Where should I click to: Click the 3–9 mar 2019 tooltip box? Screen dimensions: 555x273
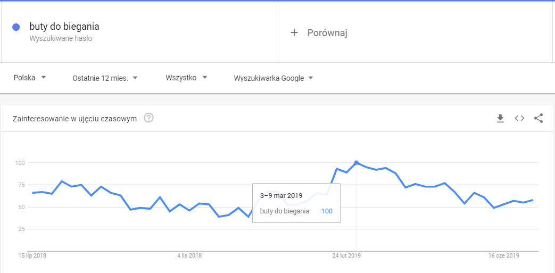[x=296, y=203]
